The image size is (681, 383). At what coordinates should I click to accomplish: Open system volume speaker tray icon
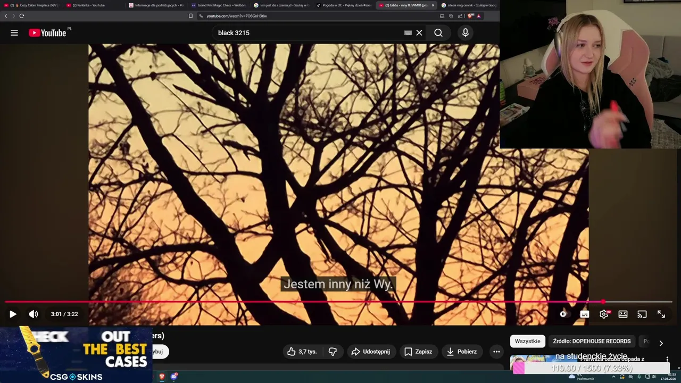pos(654,377)
